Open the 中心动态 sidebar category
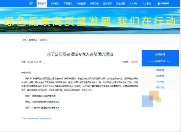Screen dimensions: 181x132 pyautogui.click(x=160, y=82)
